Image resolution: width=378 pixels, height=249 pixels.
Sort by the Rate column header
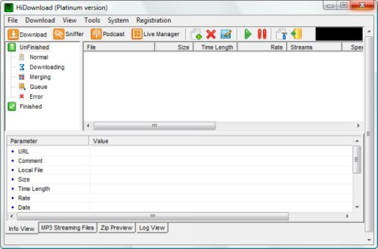click(262, 47)
